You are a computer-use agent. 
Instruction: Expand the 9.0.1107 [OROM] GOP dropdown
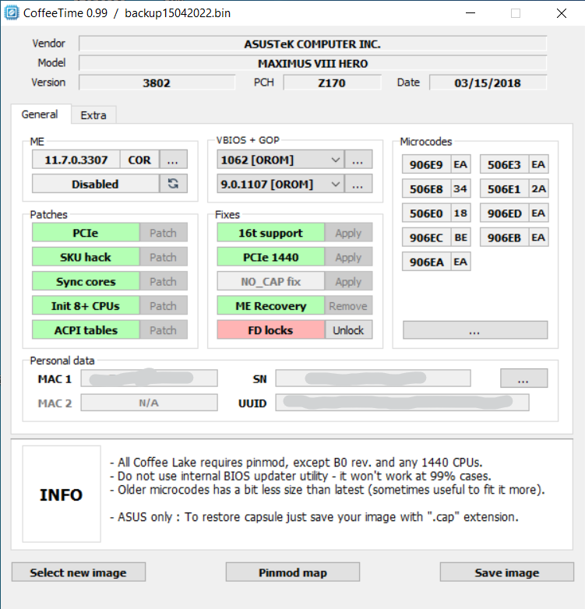pyautogui.click(x=336, y=184)
